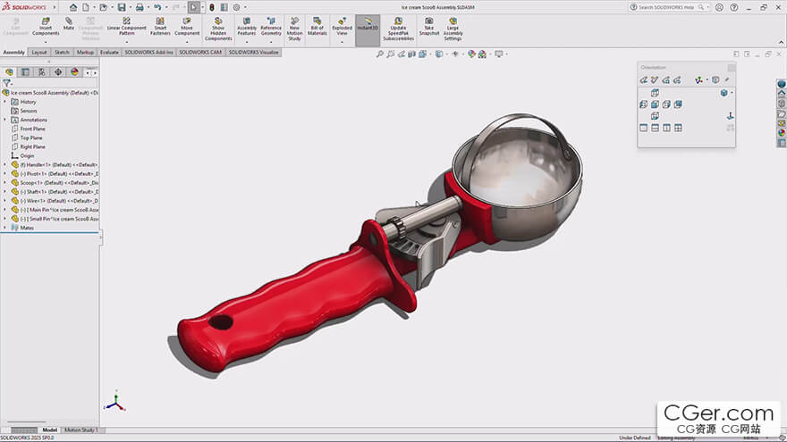Open the Appearances tab in the task pane
The width and height of the screenshot is (787, 442).
[x=781, y=133]
